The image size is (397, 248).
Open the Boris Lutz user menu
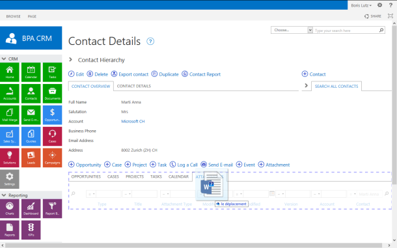coord(361,5)
